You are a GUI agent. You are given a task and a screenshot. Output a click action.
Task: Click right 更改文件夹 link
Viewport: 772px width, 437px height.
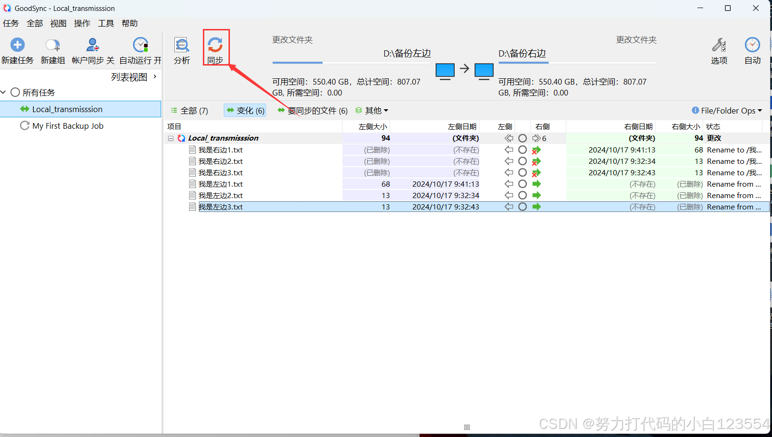[636, 40]
